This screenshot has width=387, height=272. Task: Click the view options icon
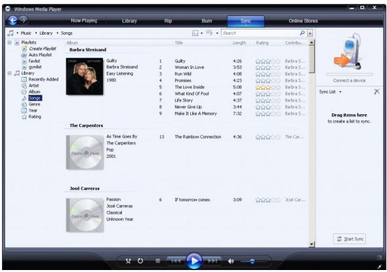pos(209,33)
